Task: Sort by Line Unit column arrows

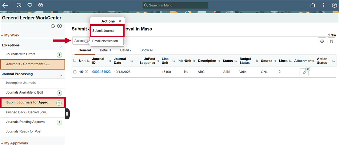Action: tap(173, 61)
